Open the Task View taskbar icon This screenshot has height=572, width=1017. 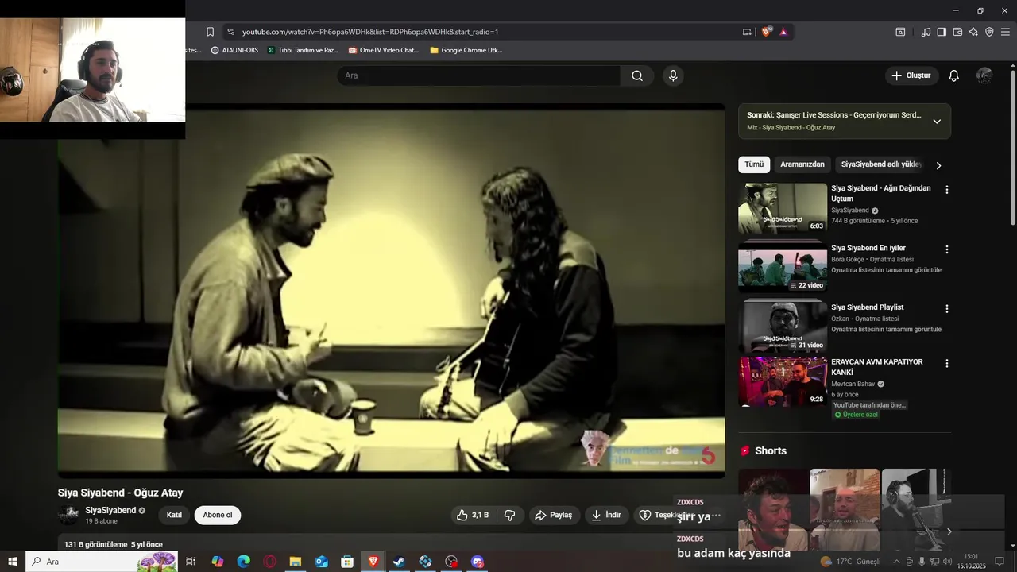click(191, 562)
